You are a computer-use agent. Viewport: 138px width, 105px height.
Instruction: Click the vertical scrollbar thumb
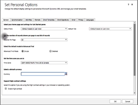point(134,50)
